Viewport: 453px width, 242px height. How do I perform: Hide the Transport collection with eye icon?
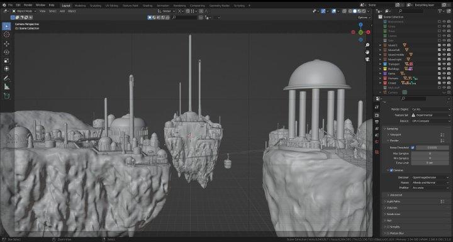coord(444,64)
